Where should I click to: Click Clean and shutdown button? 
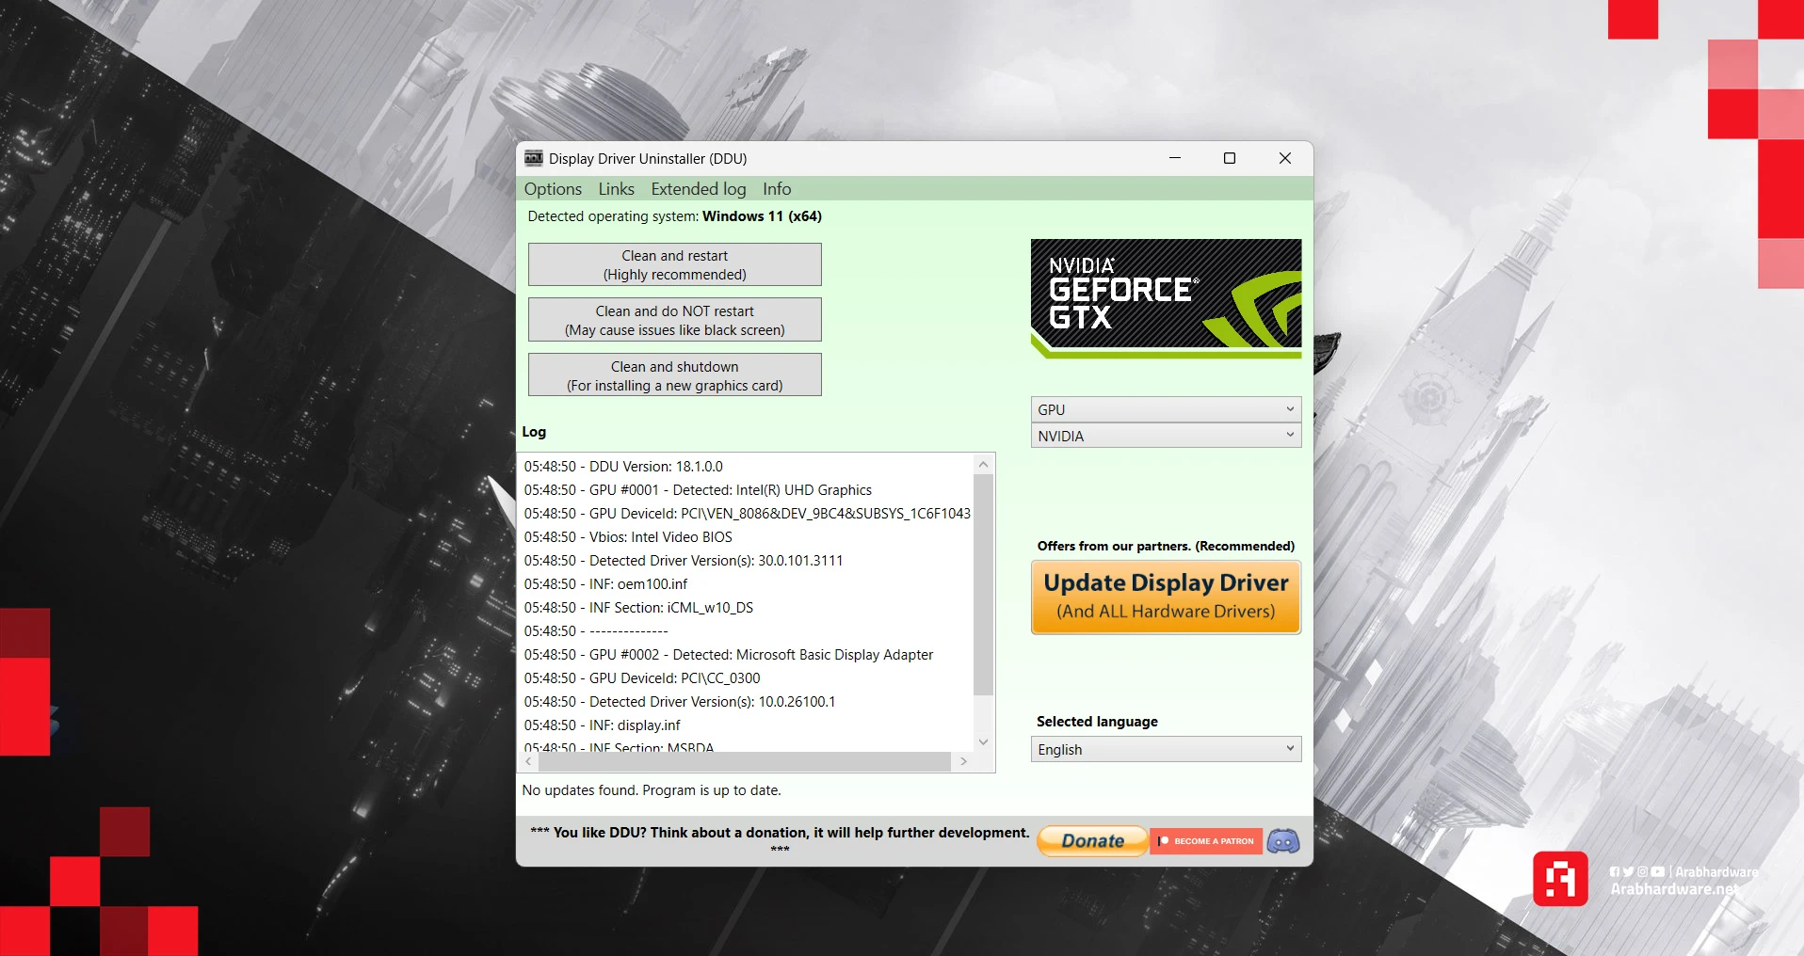(674, 375)
